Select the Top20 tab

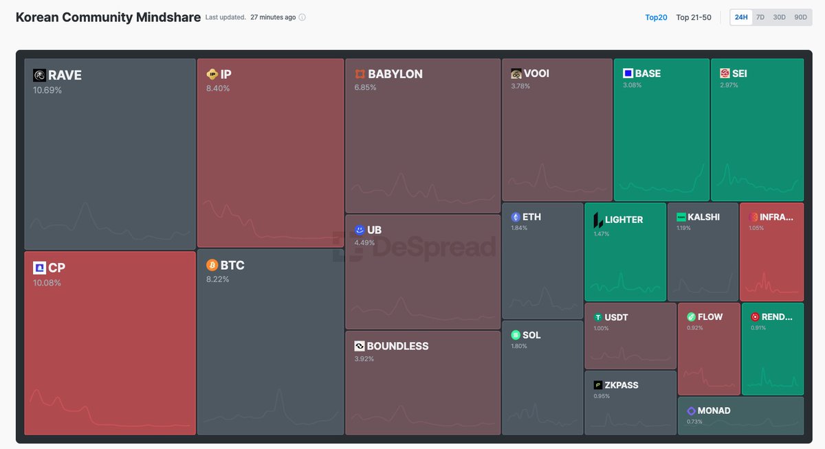655,17
